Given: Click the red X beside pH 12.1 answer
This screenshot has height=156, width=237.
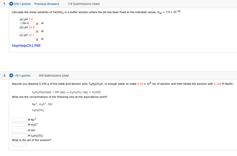Looking at the screenshot, I should [x=37, y=39].
